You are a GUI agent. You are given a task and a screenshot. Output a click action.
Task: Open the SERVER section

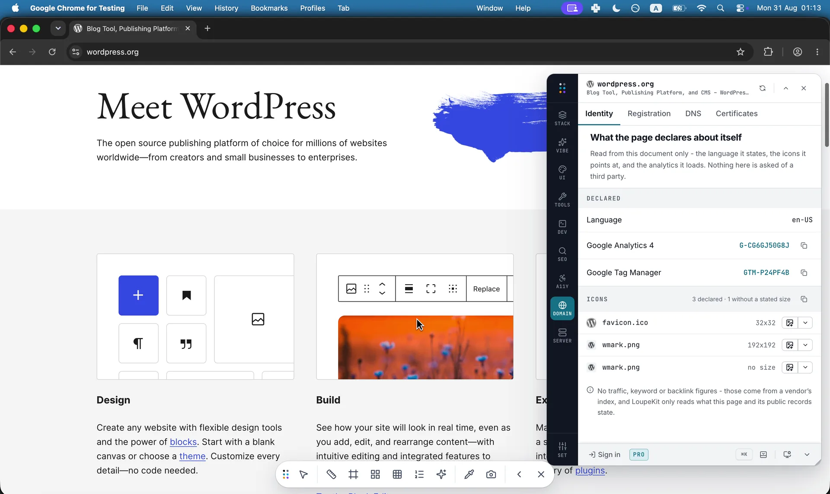point(562,336)
